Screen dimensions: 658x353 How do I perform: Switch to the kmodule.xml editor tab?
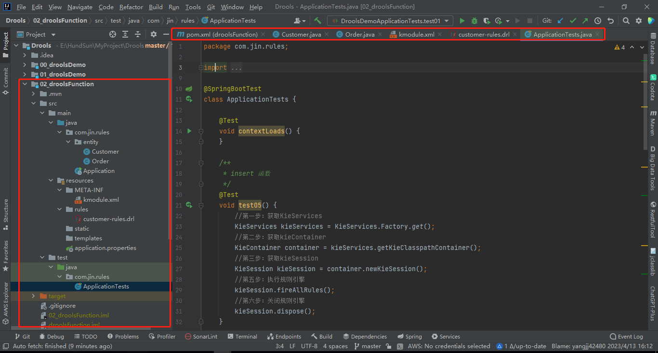tap(416, 34)
